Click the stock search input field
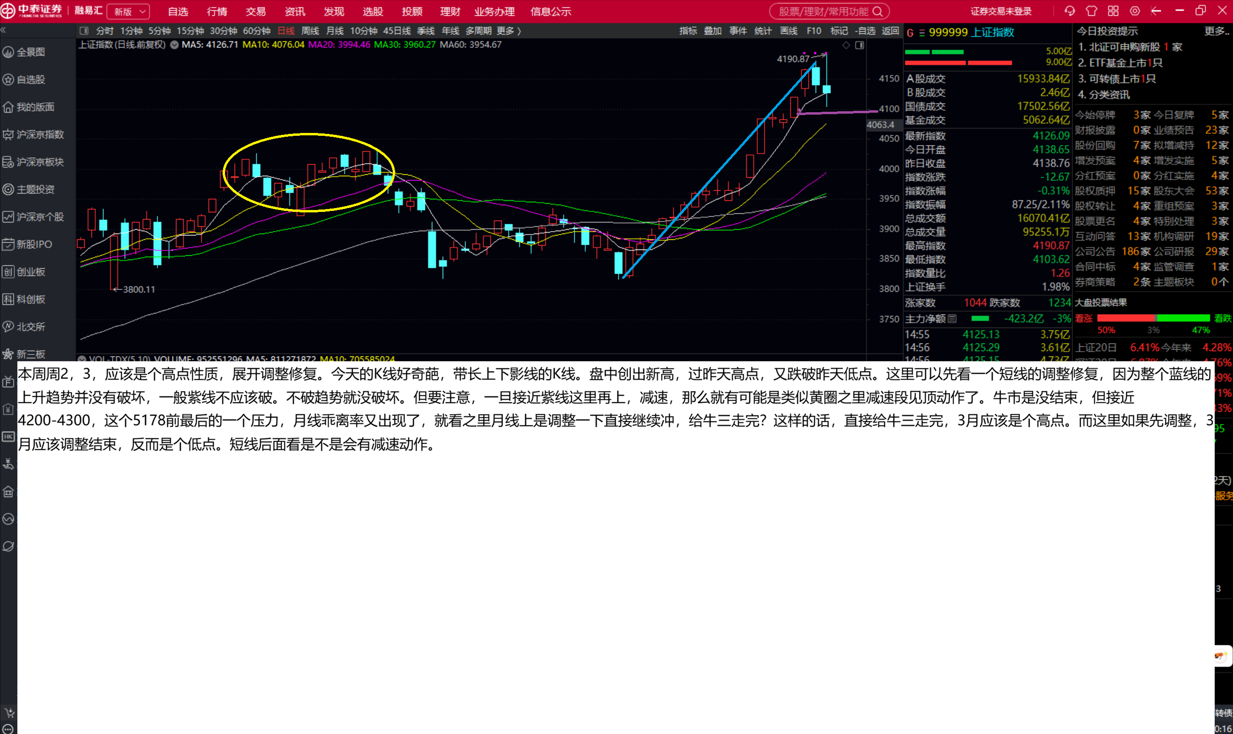The width and height of the screenshot is (1233, 734). pyautogui.click(x=823, y=12)
